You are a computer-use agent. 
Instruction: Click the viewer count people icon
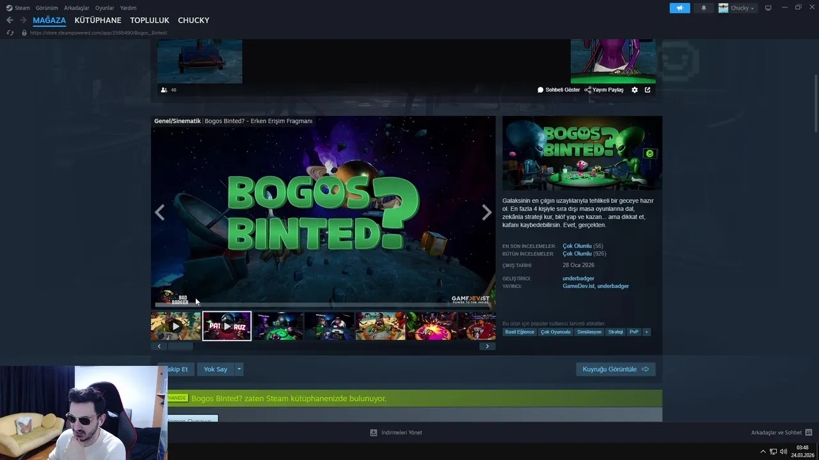(164, 90)
